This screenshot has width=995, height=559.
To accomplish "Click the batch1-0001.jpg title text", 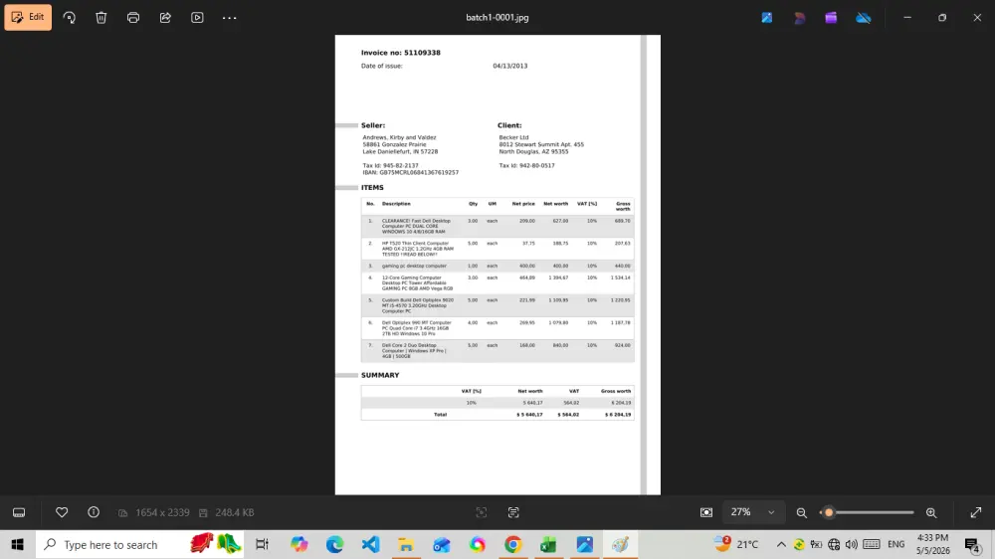I will click(x=497, y=18).
